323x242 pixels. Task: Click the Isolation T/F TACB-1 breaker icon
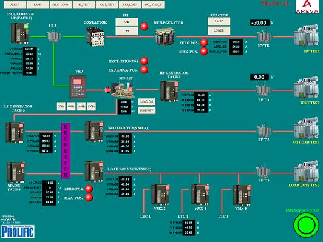(x=20, y=33)
